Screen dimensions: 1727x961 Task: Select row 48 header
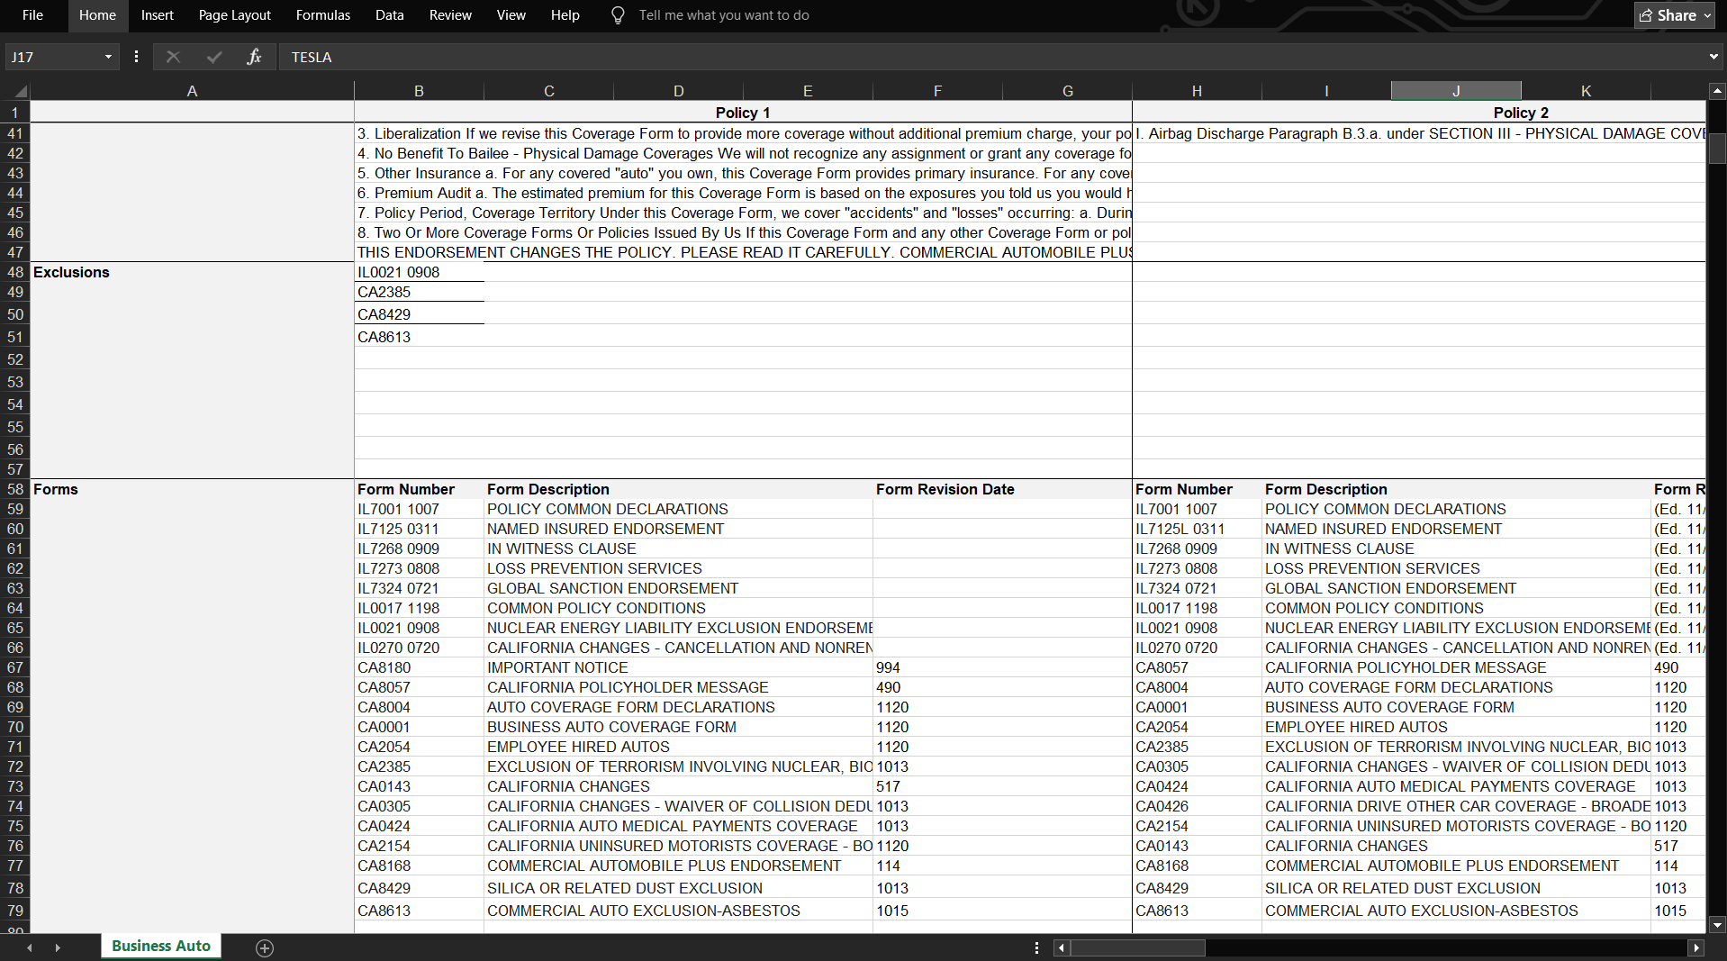[15, 272]
